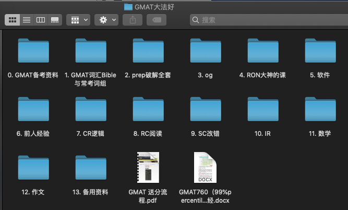
Task: Select the 8. RC阅读 folder icon
Action: tap(148, 109)
